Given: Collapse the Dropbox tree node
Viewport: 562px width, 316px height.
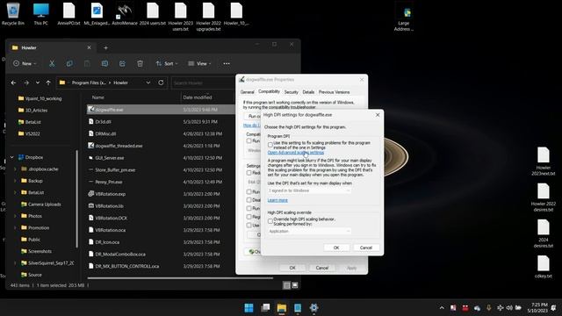Looking at the screenshot, I should (12, 157).
